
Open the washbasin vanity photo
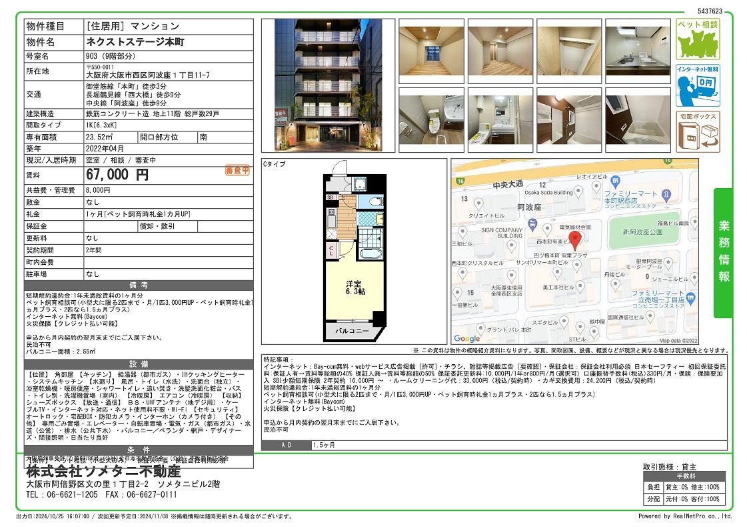(x=500, y=119)
